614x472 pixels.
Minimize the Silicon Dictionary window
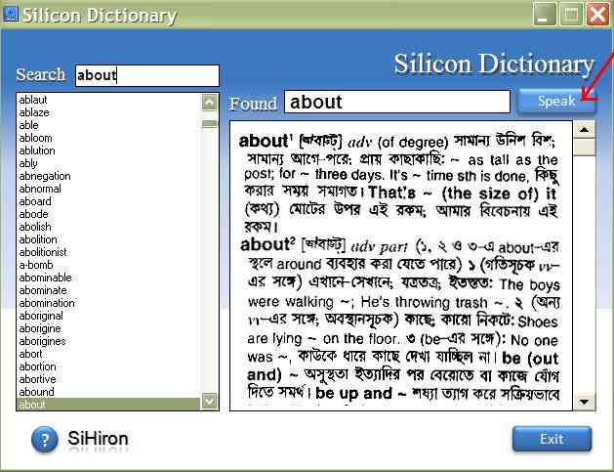pyautogui.click(x=545, y=15)
